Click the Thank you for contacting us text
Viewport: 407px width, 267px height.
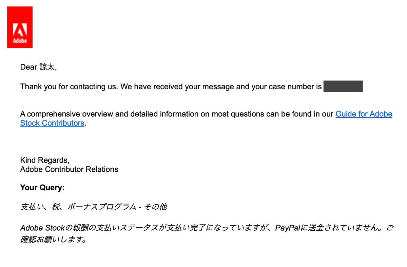click(x=70, y=87)
